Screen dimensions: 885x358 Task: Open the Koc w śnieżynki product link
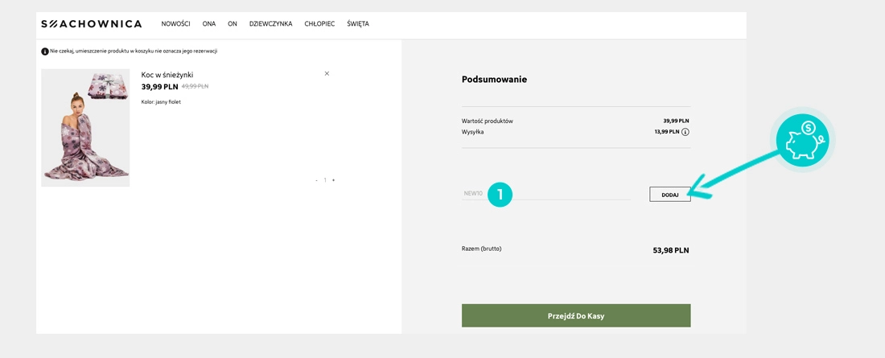[x=167, y=75]
